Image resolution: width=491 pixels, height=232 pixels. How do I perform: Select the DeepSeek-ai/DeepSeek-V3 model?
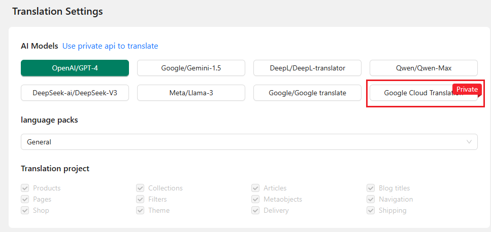click(75, 93)
